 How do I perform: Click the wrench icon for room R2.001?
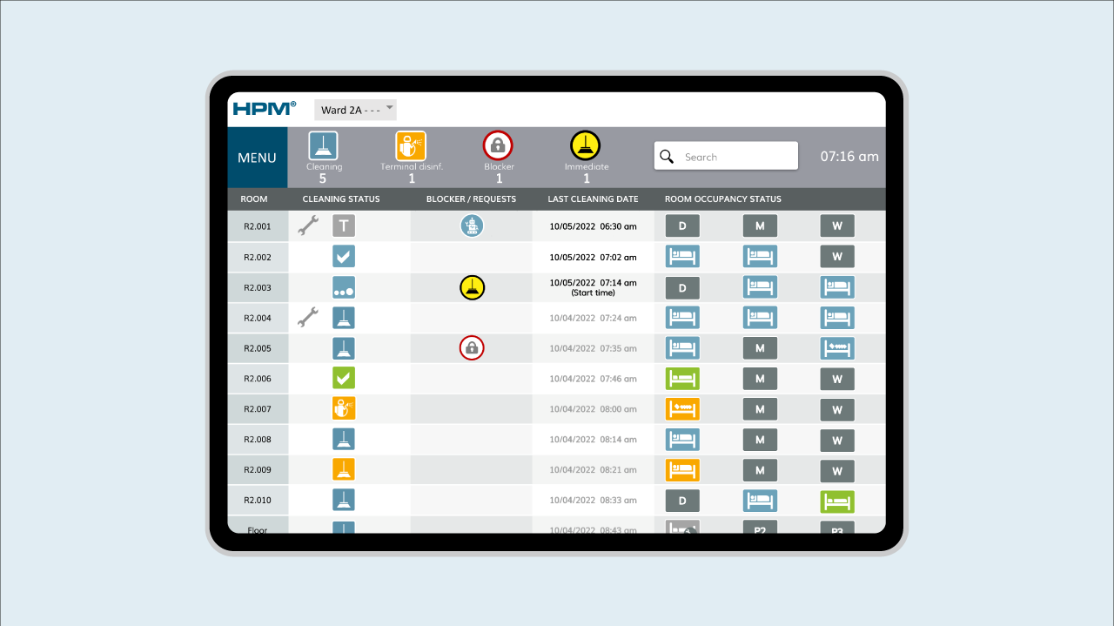tap(307, 226)
